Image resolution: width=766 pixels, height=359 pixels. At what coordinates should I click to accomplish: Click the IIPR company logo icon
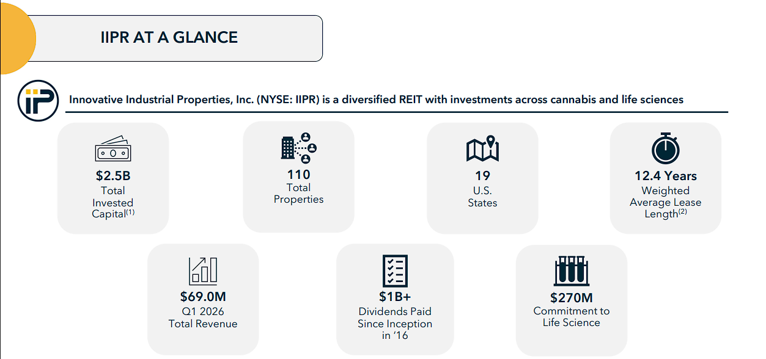pyautogui.click(x=39, y=100)
